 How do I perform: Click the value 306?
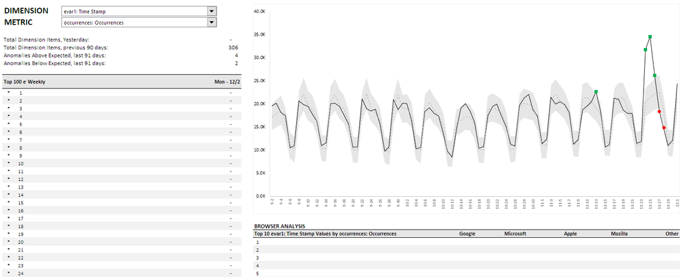pos(233,47)
